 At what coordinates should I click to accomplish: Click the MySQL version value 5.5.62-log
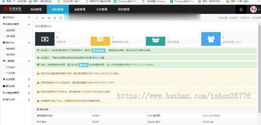pos(208,122)
